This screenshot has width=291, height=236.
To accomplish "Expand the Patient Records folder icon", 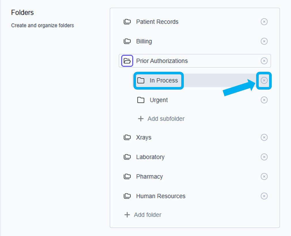I will (127, 22).
